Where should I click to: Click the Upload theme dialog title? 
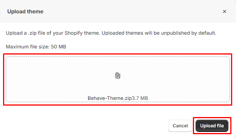[25, 11]
